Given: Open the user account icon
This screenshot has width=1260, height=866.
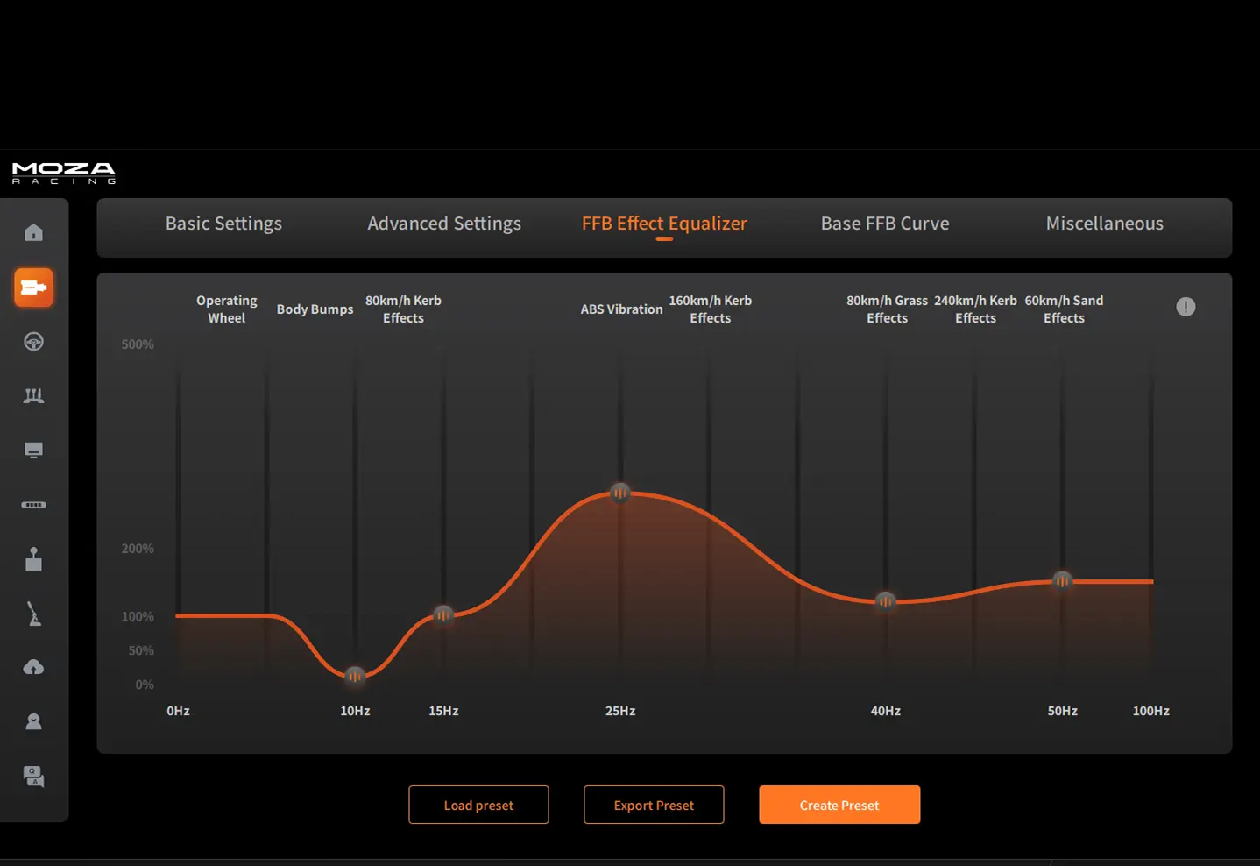Looking at the screenshot, I should (x=33, y=722).
